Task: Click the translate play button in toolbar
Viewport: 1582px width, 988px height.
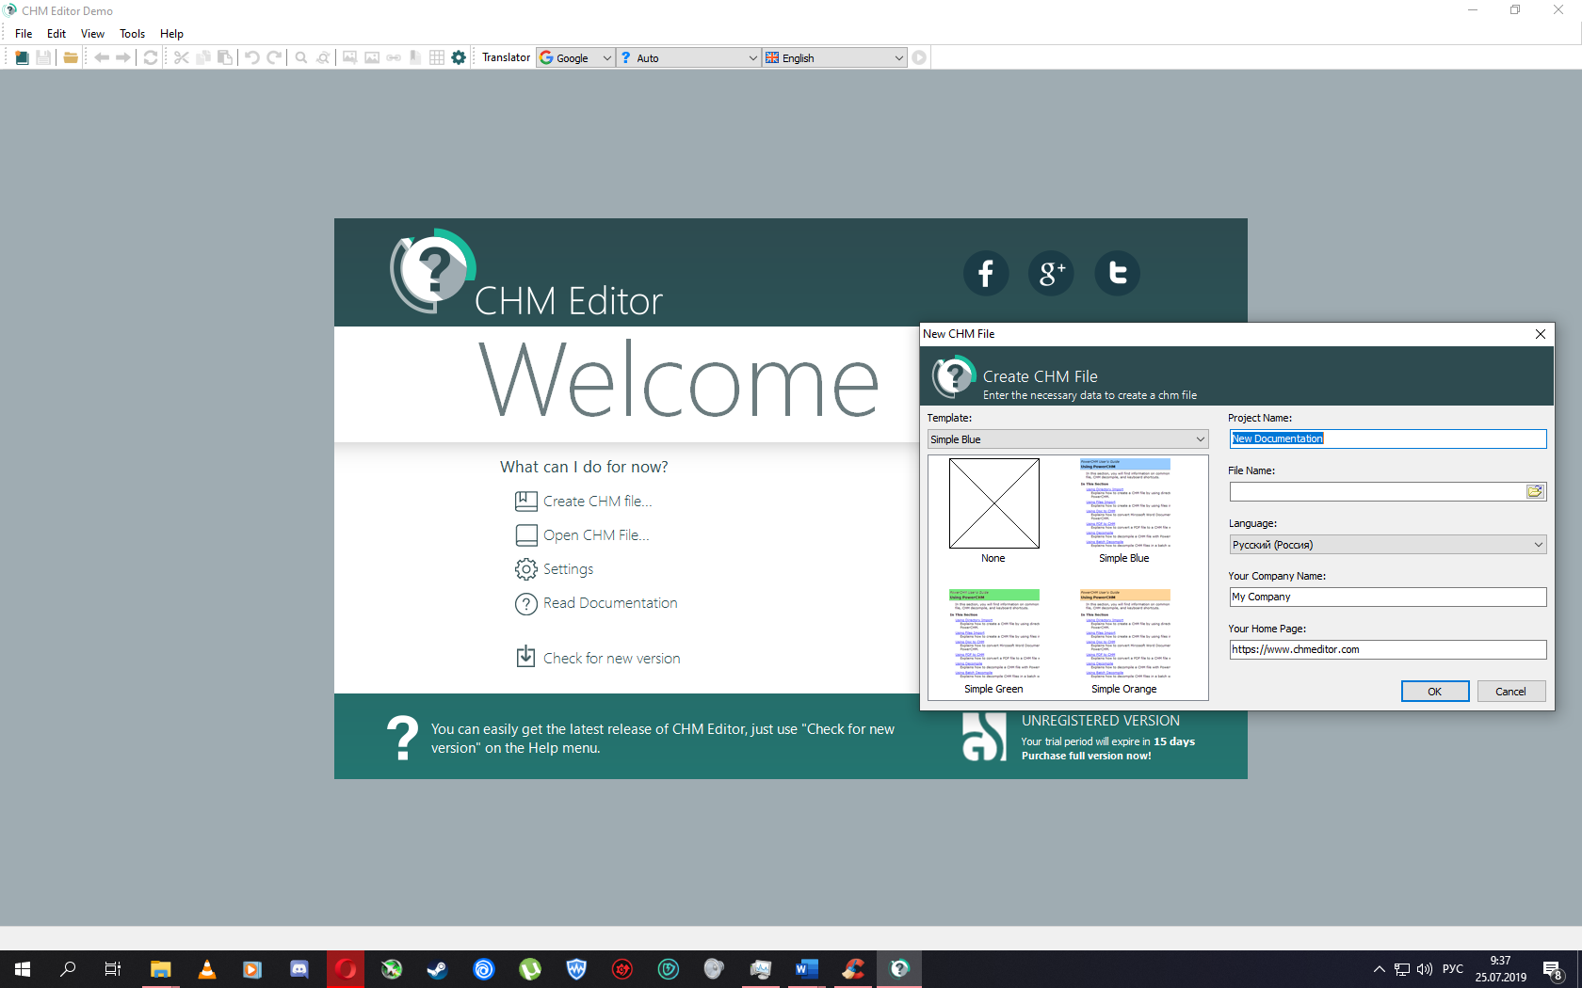Action: click(919, 57)
